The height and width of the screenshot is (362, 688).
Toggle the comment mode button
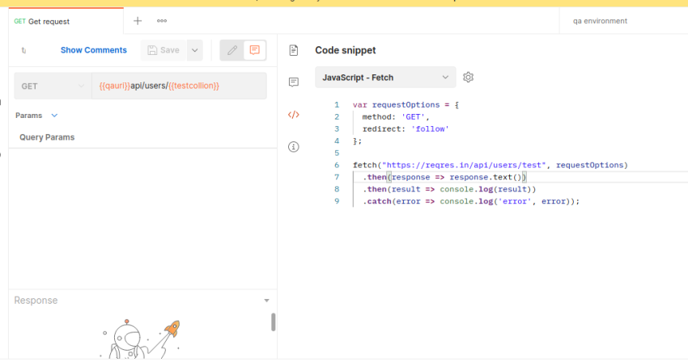pyautogui.click(x=255, y=50)
